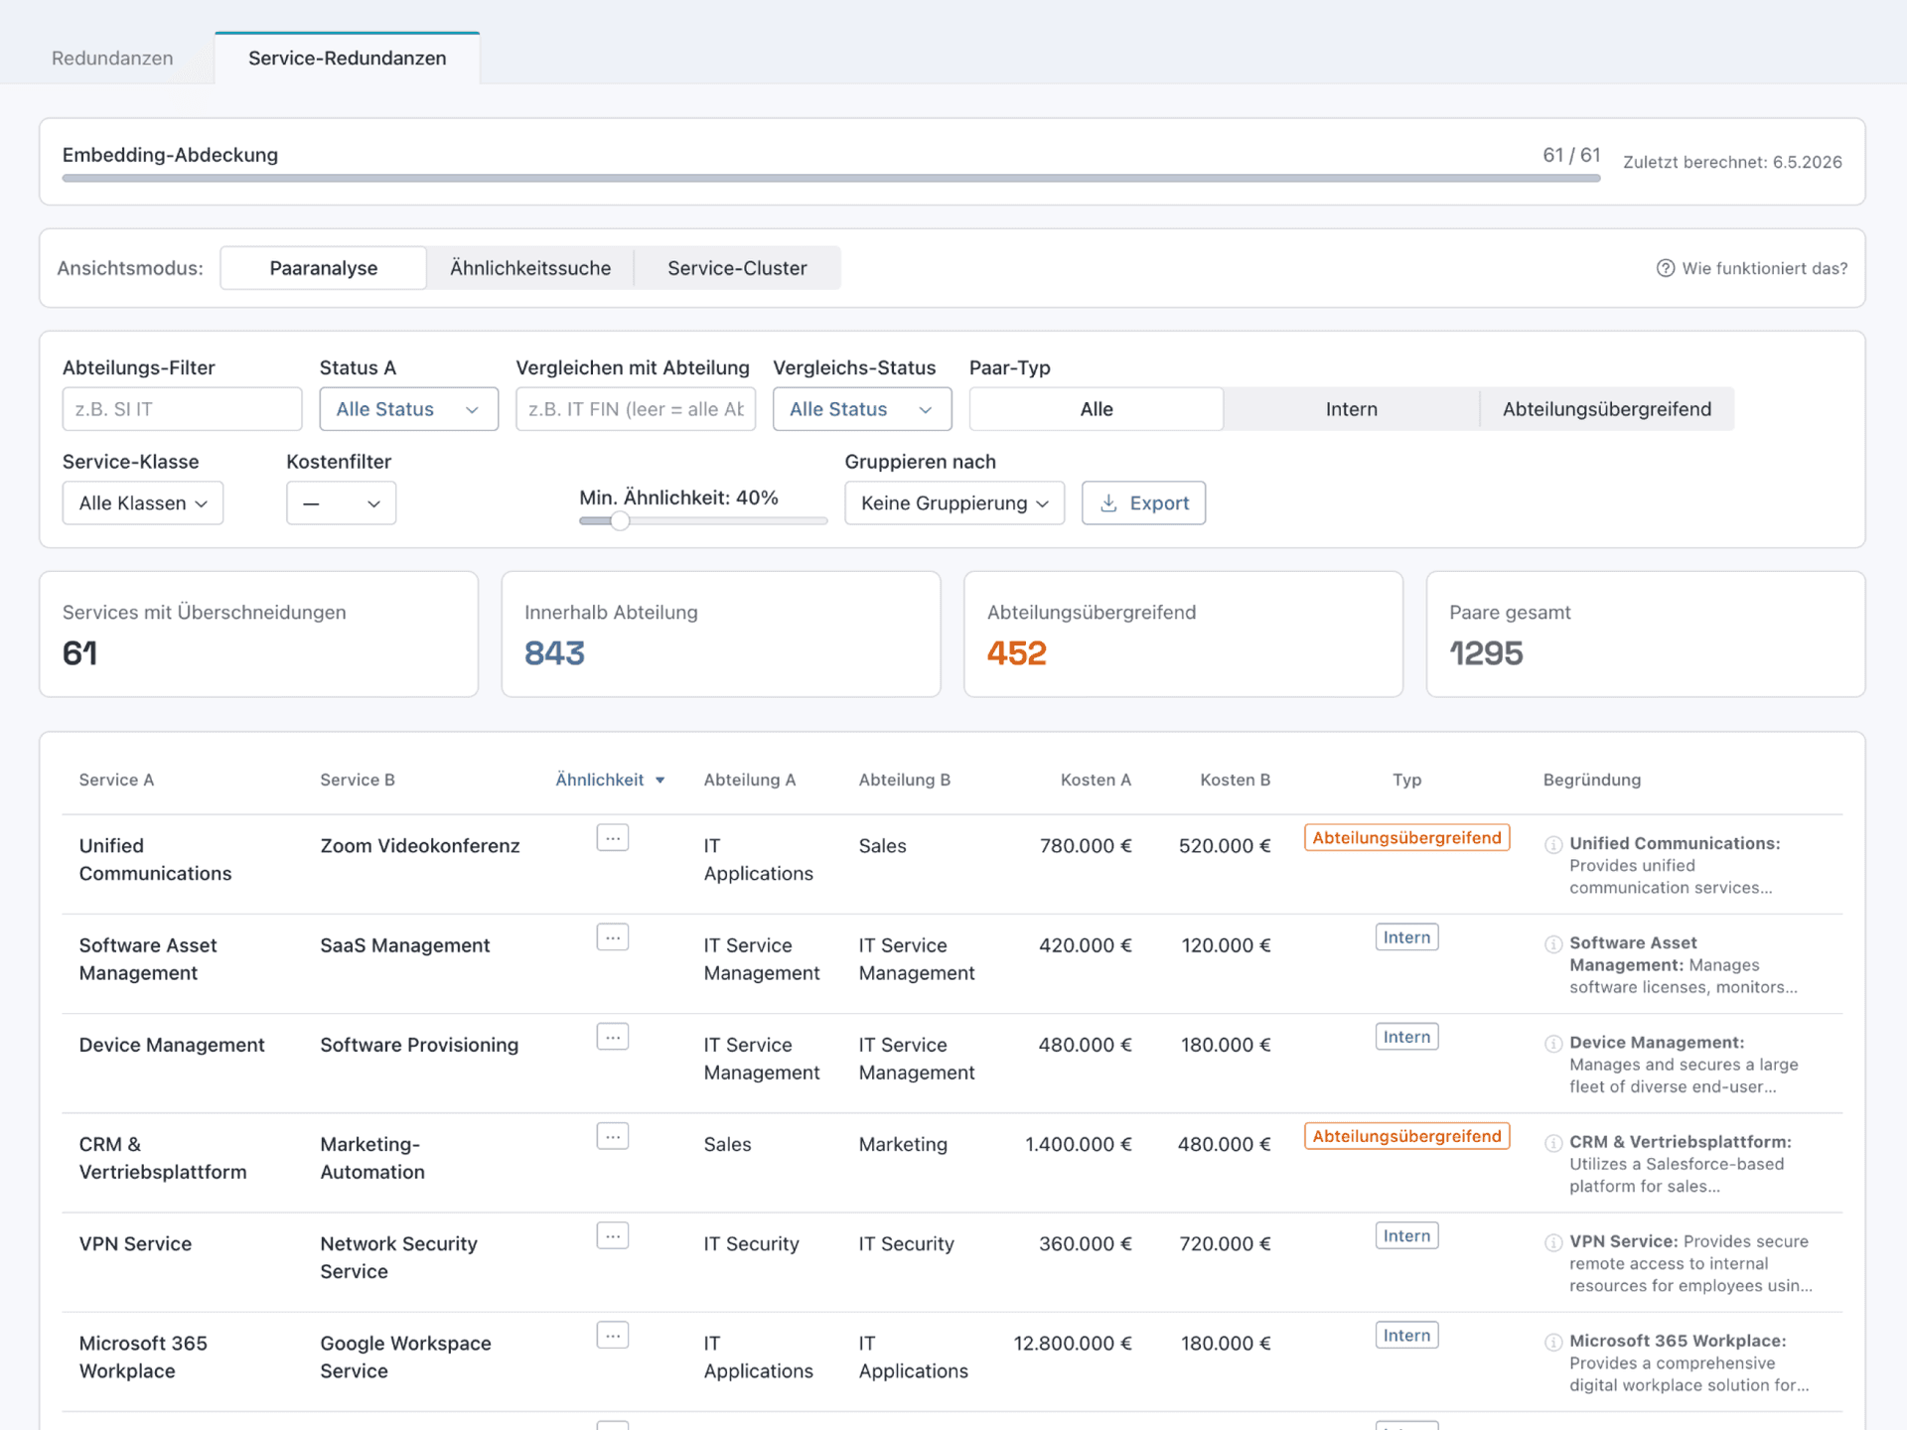Sort by the Service A column header
Image resolution: width=1907 pixels, height=1430 pixels.
point(116,781)
